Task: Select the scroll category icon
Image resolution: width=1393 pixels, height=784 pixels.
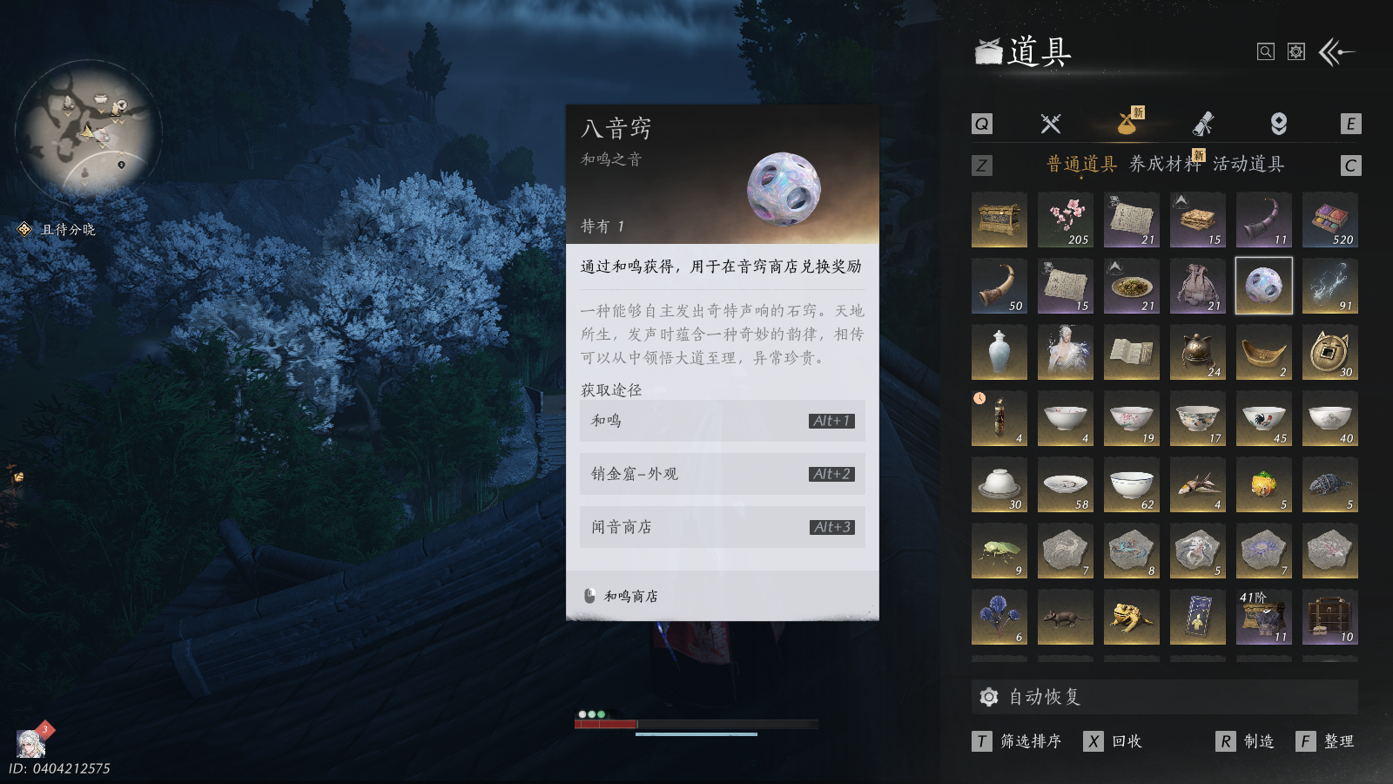Action: coord(1203,124)
